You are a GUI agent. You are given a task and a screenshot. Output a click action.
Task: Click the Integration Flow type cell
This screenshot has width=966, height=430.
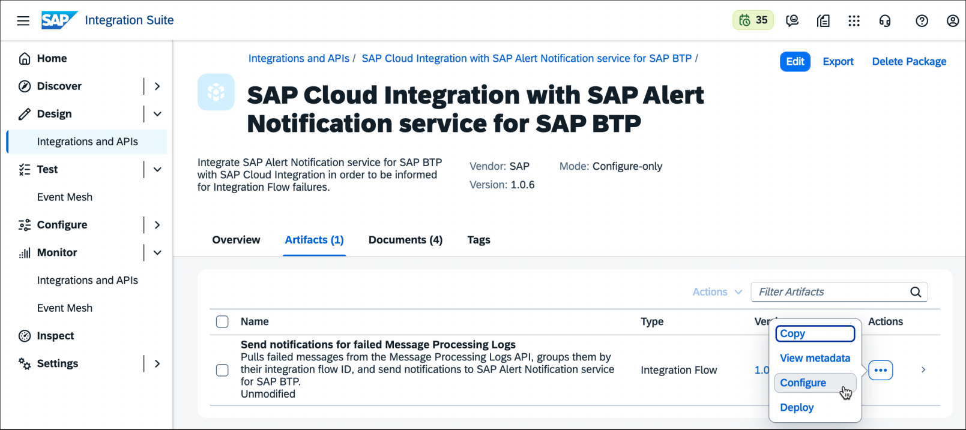point(678,370)
